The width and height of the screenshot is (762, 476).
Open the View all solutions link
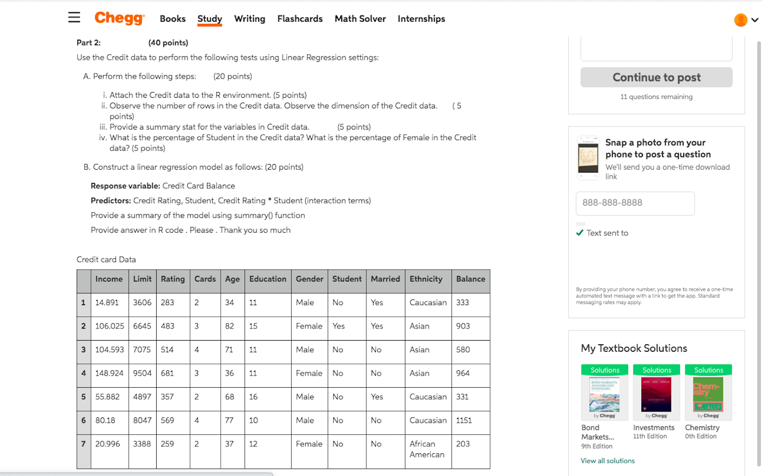coord(607,461)
